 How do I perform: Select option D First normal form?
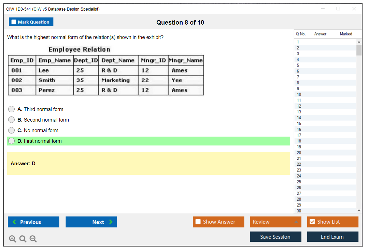pos(12,141)
